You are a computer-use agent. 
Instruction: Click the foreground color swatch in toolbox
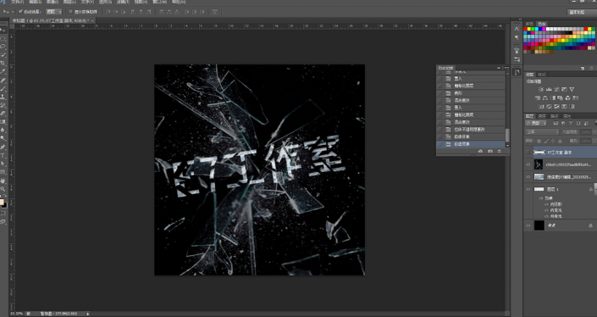click(x=2, y=202)
